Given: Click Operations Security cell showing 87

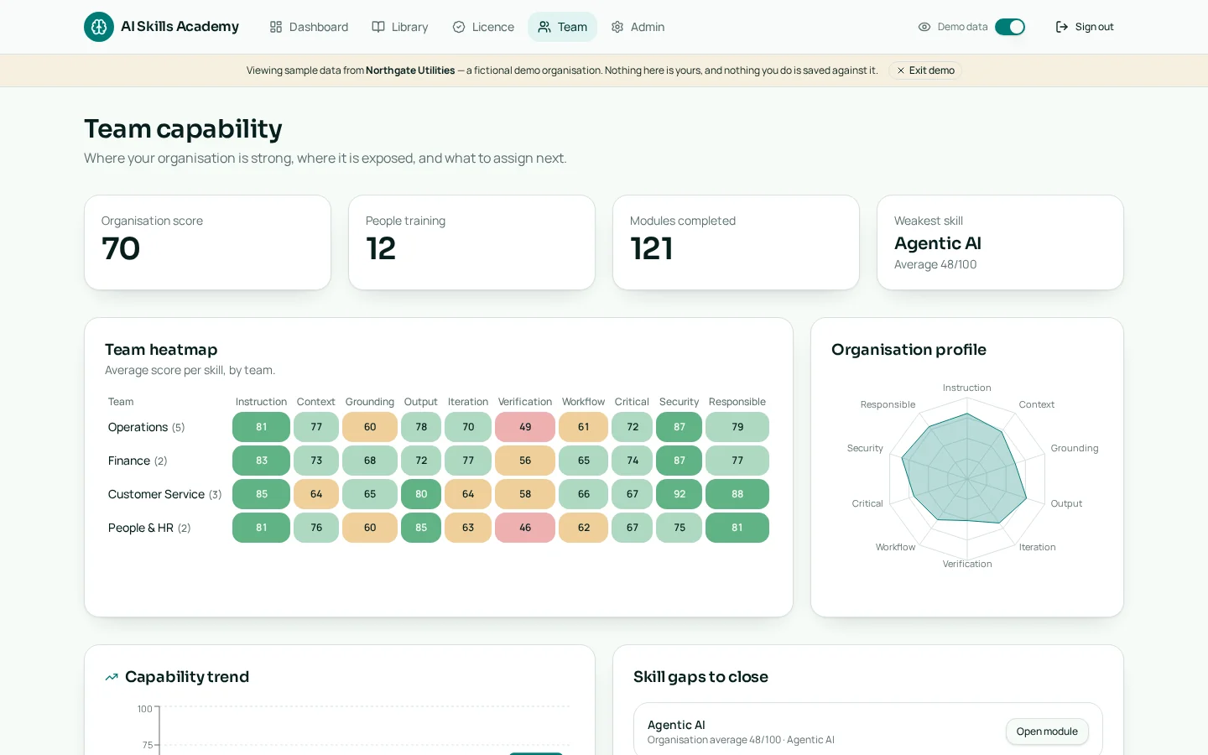Looking at the screenshot, I should tap(679, 427).
